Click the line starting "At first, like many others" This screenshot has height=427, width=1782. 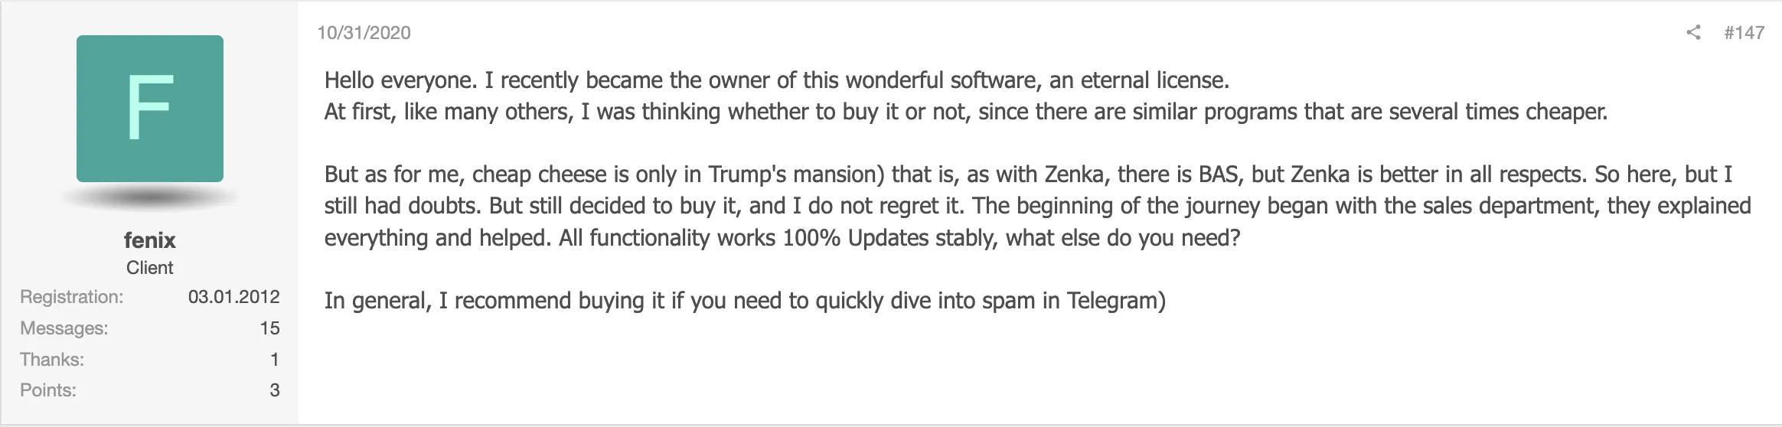tap(964, 112)
